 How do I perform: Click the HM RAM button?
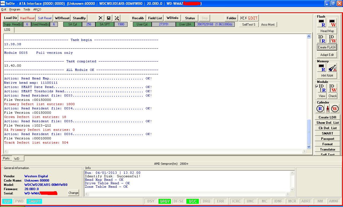327,76
